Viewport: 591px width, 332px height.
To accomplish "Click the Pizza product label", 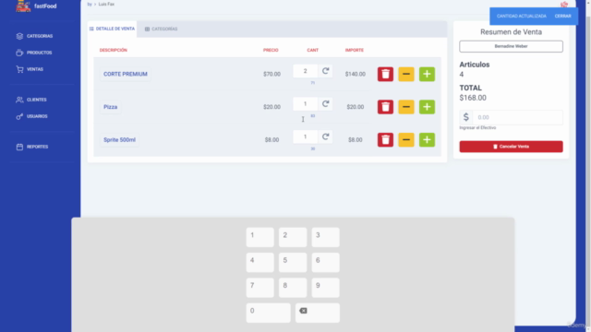I will coord(111,107).
